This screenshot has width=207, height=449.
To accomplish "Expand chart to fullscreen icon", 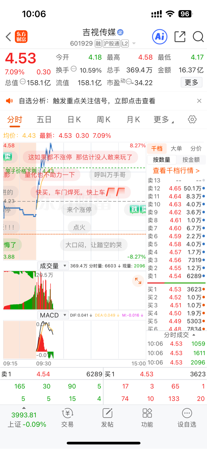I will [x=138, y=281].
